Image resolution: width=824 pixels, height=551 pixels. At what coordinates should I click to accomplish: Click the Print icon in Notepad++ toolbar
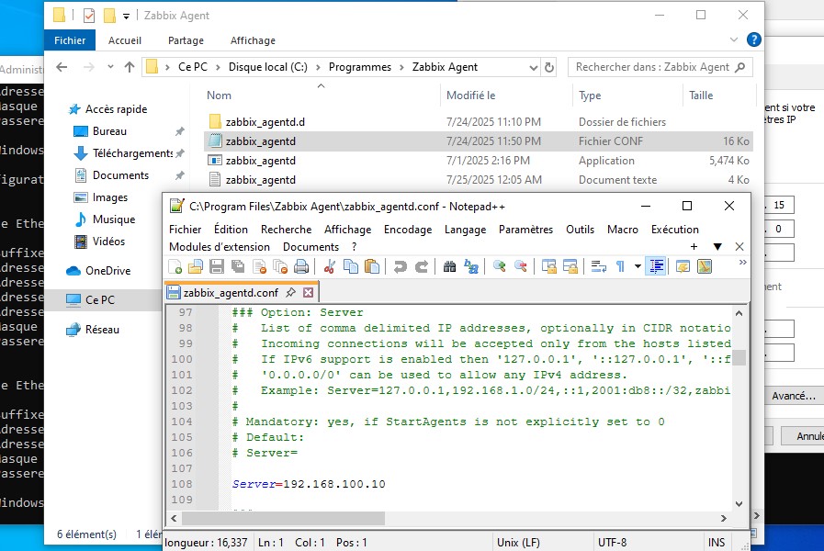click(300, 266)
